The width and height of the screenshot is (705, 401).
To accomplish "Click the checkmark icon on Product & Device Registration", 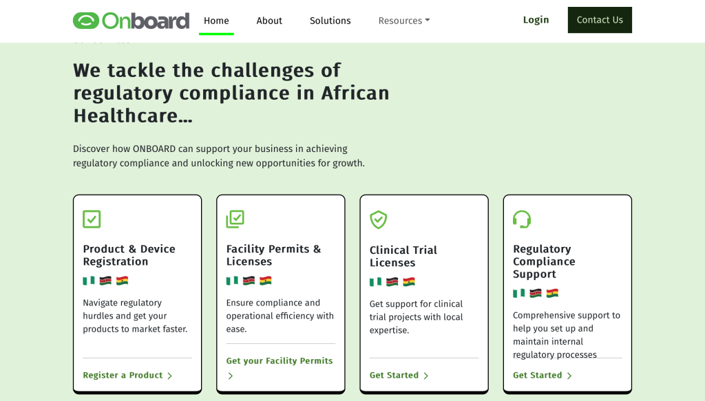I will [x=92, y=219].
